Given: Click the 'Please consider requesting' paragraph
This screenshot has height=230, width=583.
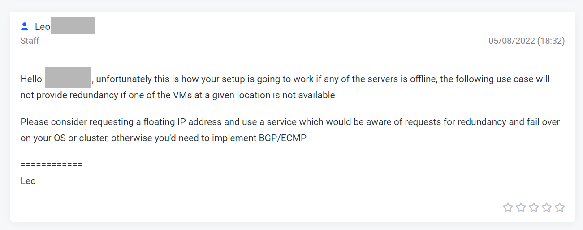Looking at the screenshot, I should [x=290, y=130].
